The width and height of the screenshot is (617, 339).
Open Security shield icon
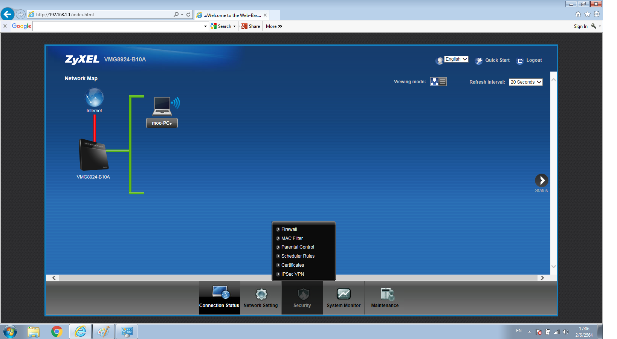coord(303,294)
